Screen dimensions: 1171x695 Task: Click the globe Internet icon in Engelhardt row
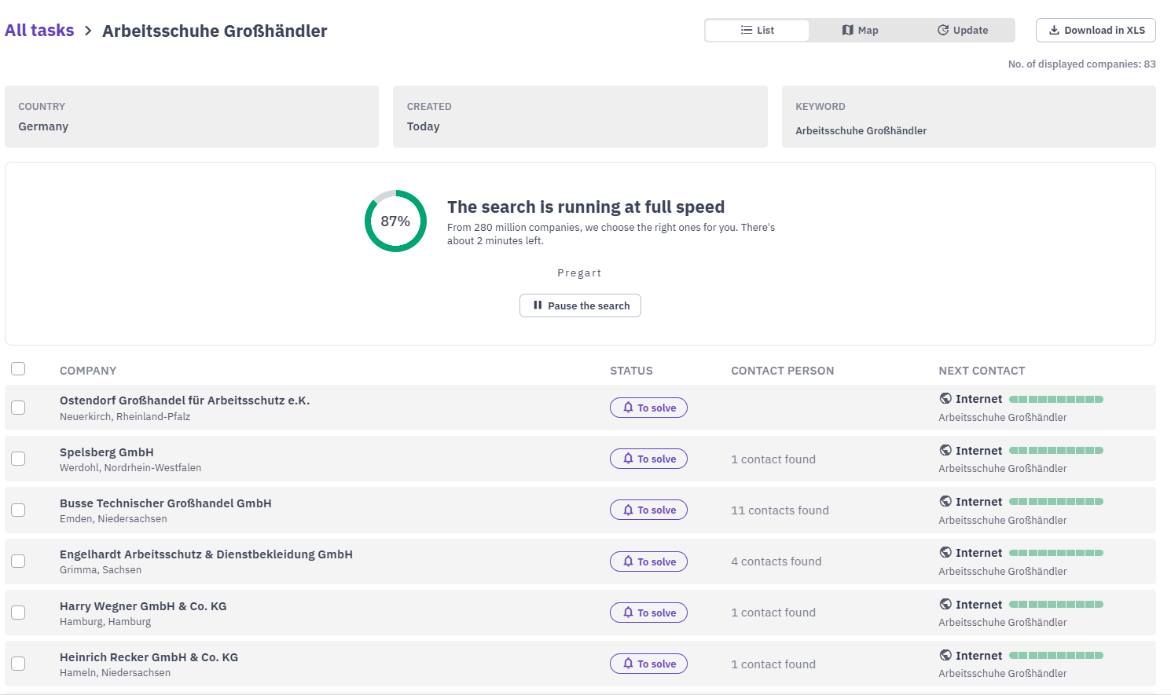pyautogui.click(x=945, y=552)
